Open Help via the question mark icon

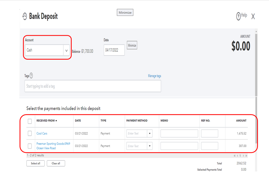pyautogui.click(x=238, y=16)
